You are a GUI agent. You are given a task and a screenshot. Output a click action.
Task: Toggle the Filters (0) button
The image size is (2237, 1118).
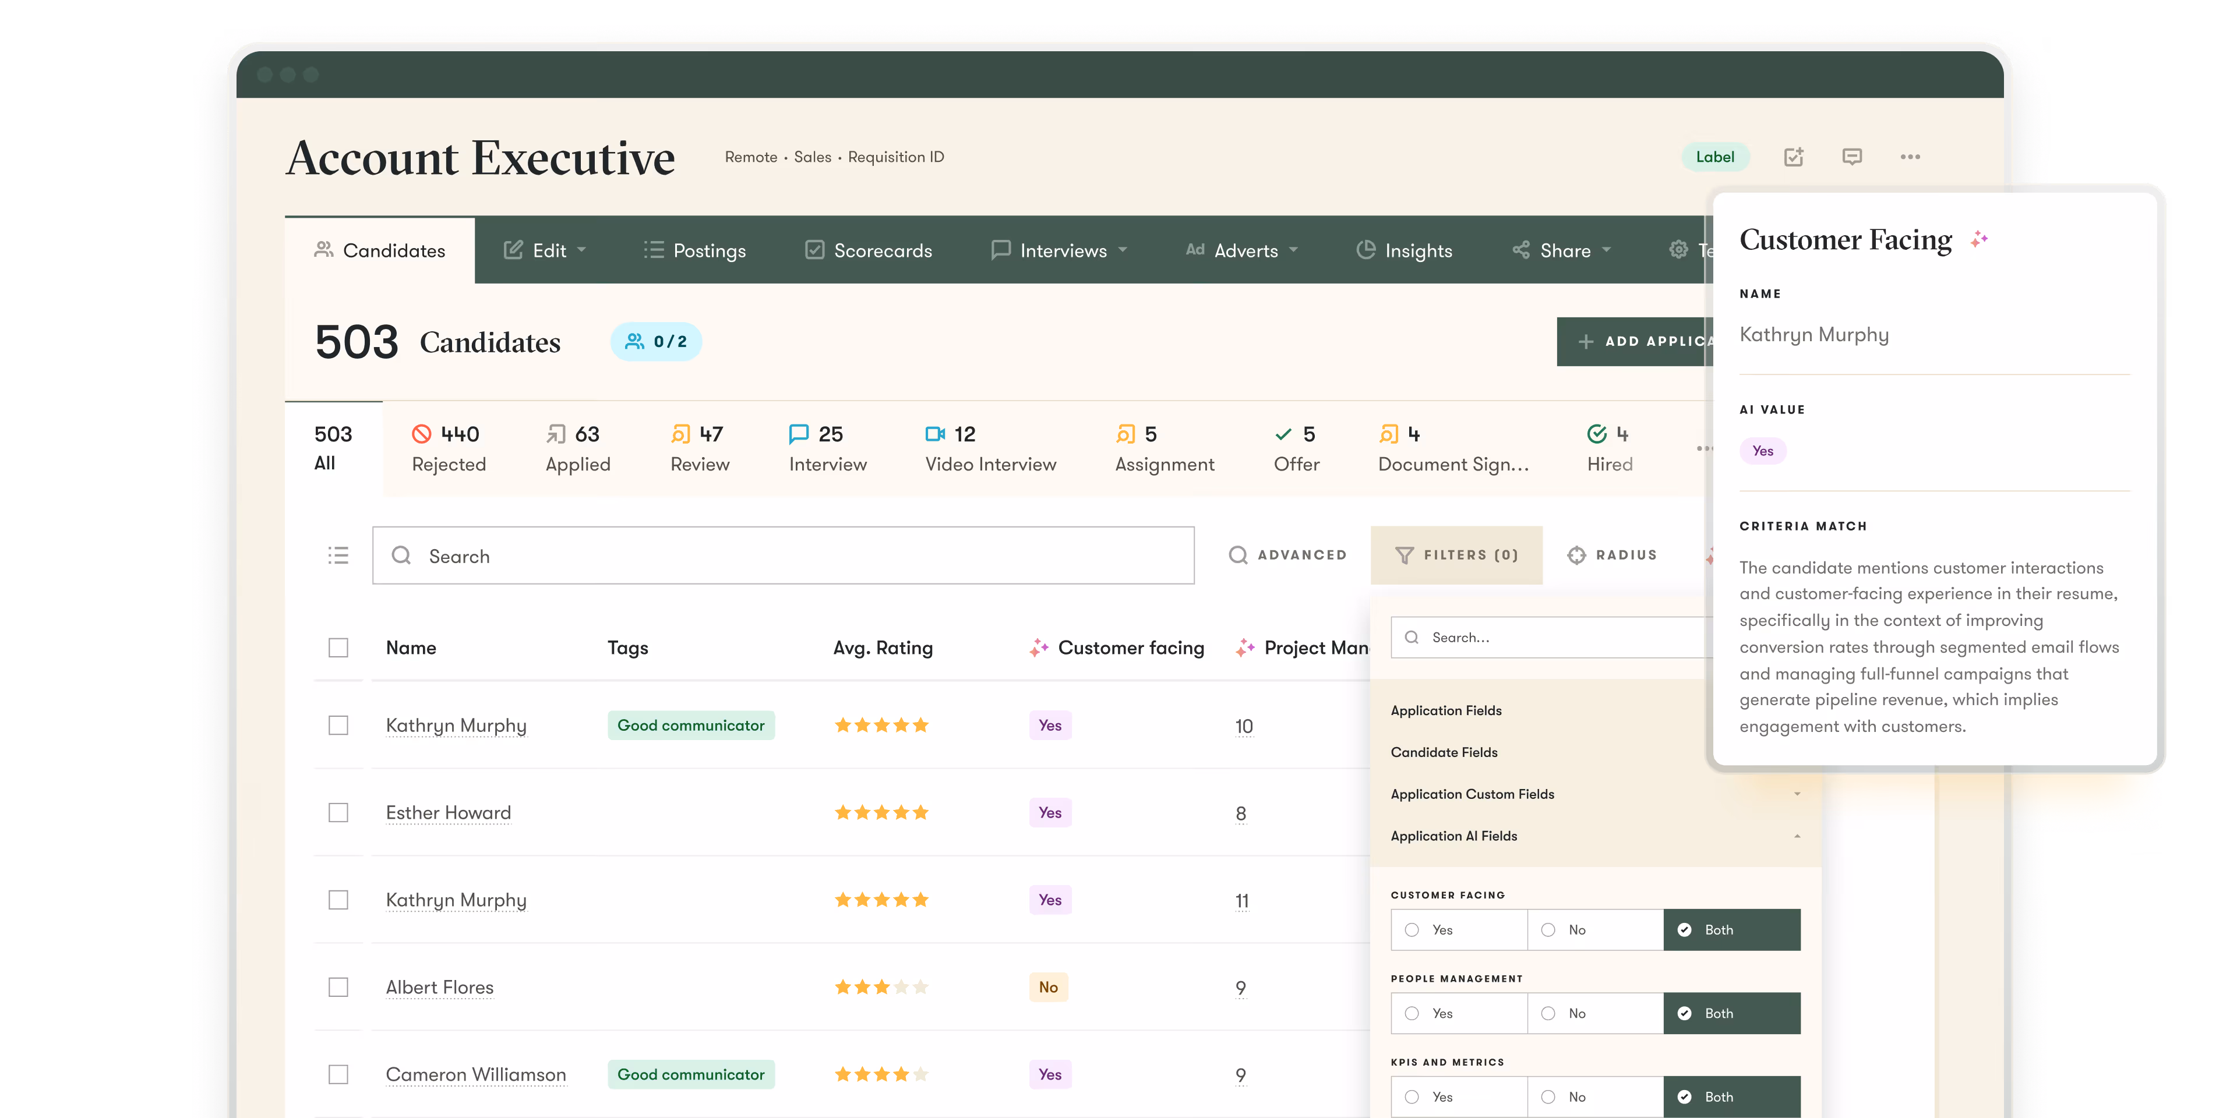pyautogui.click(x=1456, y=555)
